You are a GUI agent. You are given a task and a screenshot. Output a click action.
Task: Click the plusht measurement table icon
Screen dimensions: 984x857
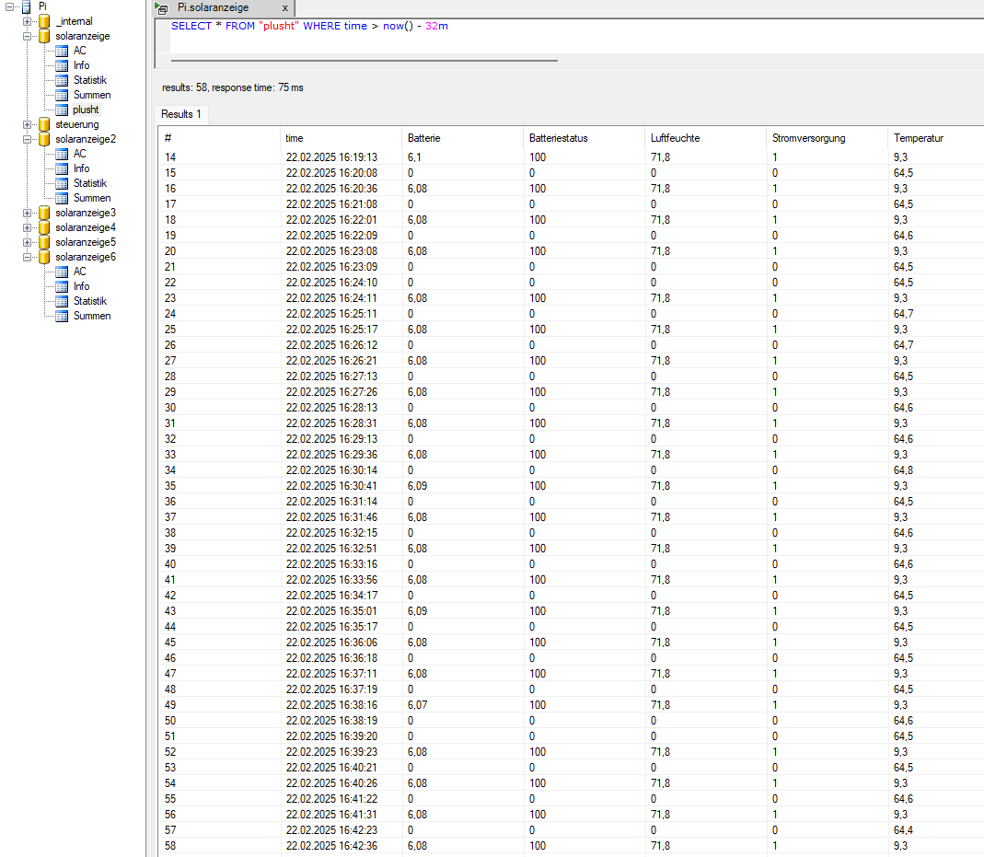(62, 110)
